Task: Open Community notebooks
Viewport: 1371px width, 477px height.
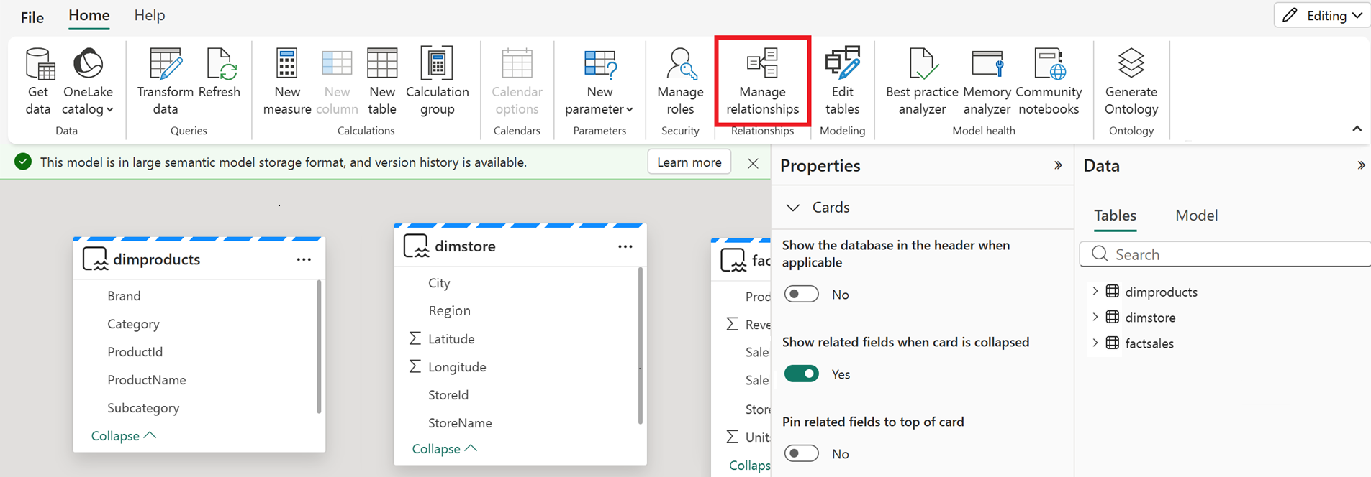Action: click(x=1049, y=81)
